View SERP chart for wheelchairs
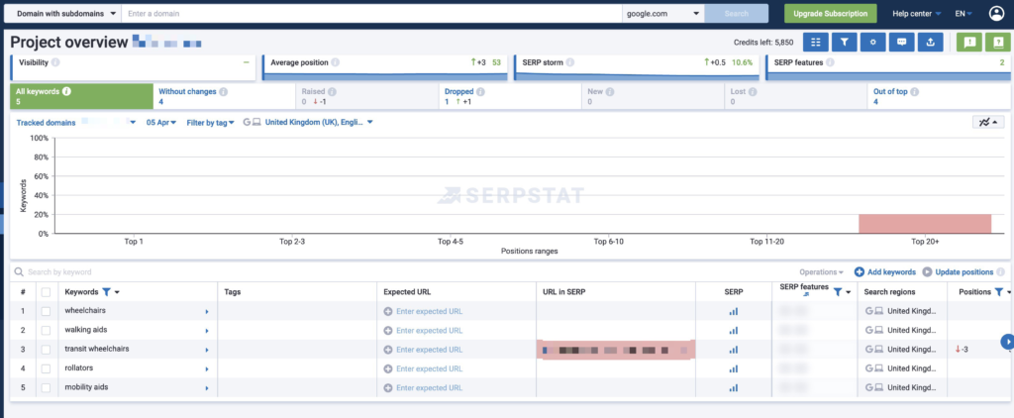This screenshot has height=418, width=1014. pos(734,311)
